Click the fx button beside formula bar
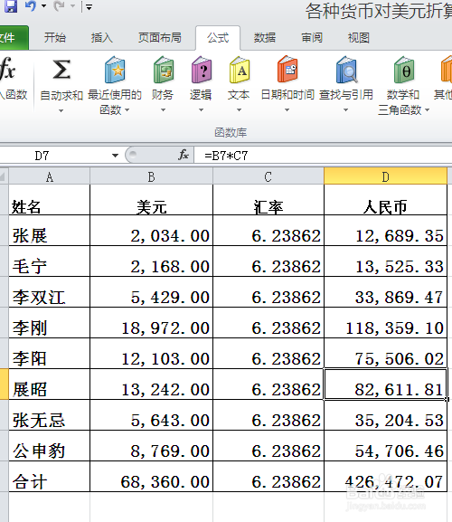Image resolution: width=452 pixels, height=522 pixels. coord(184,155)
